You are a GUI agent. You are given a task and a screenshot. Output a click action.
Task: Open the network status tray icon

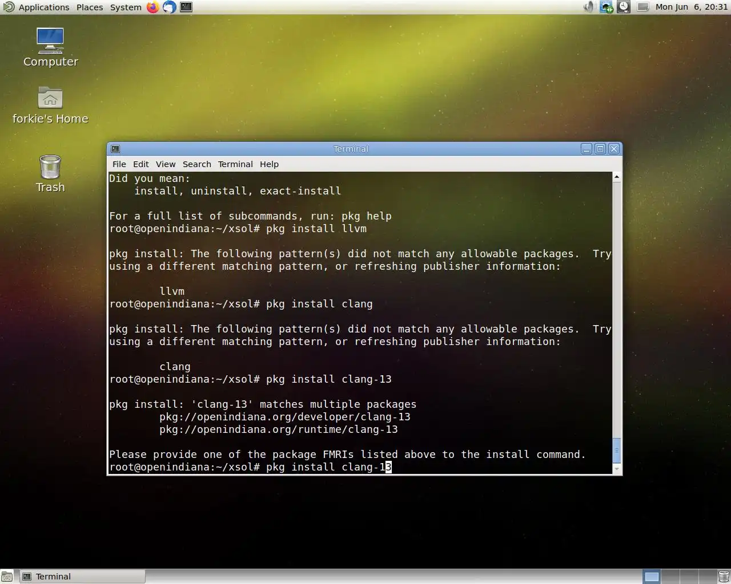coord(607,7)
